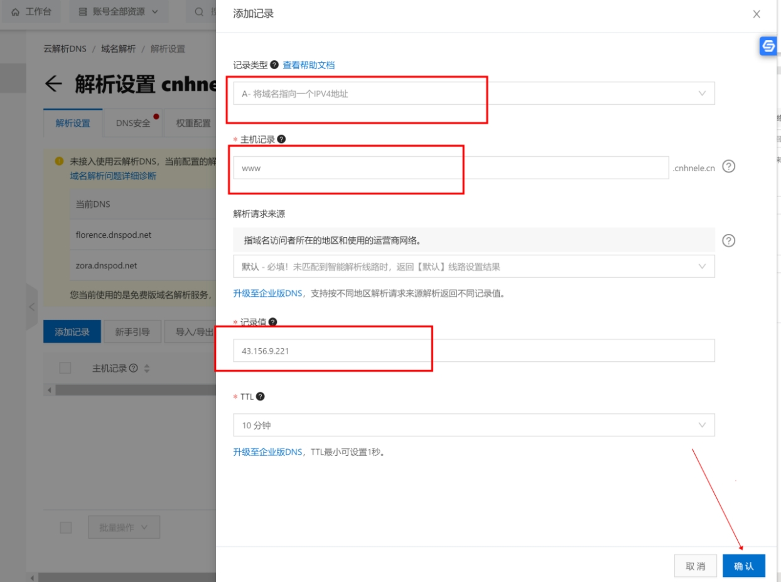
Task: Click the blue floating assistant icon
Action: [x=768, y=46]
